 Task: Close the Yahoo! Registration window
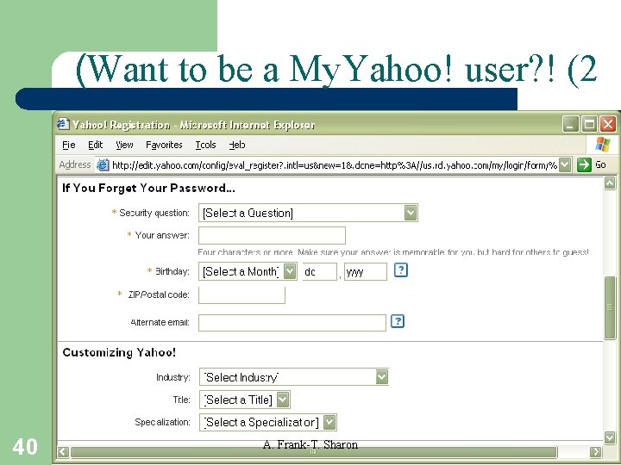click(x=607, y=124)
